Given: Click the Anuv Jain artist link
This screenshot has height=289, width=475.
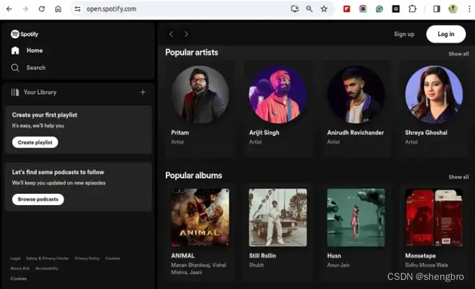Looking at the screenshot, I should tap(338, 265).
